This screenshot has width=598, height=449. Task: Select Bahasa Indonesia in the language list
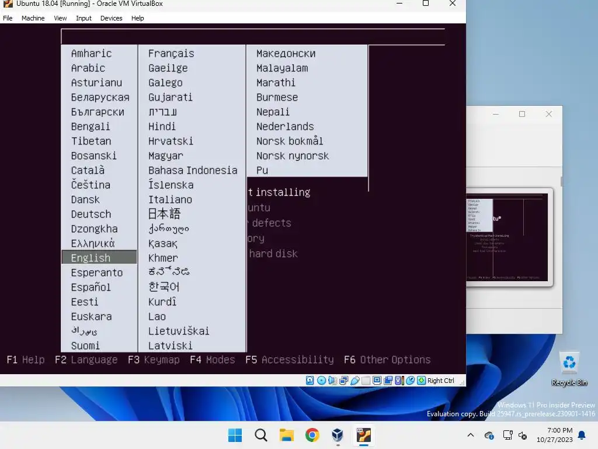[x=192, y=170]
